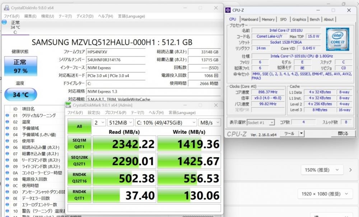The height and width of the screenshot is (217, 359).
Task: Click the serial number field S4UHNF0R314176
Action: click(x=116, y=60)
